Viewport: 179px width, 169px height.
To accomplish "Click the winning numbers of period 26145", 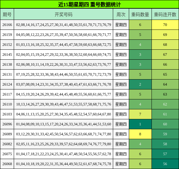I will point(64,55).
